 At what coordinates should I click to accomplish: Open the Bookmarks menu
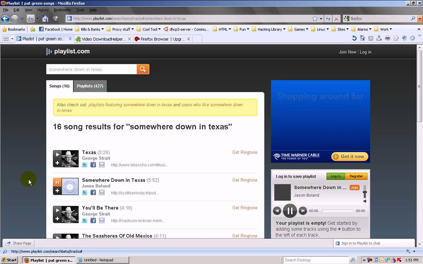pos(62,10)
